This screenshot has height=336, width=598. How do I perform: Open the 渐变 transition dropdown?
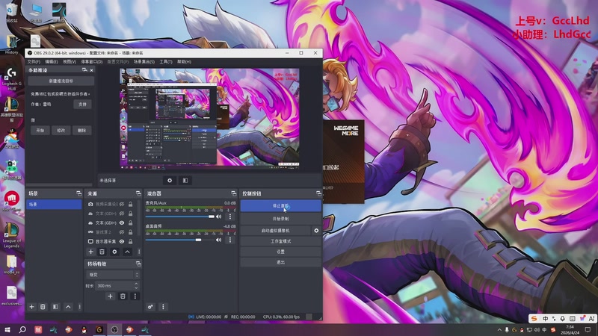(x=114, y=274)
